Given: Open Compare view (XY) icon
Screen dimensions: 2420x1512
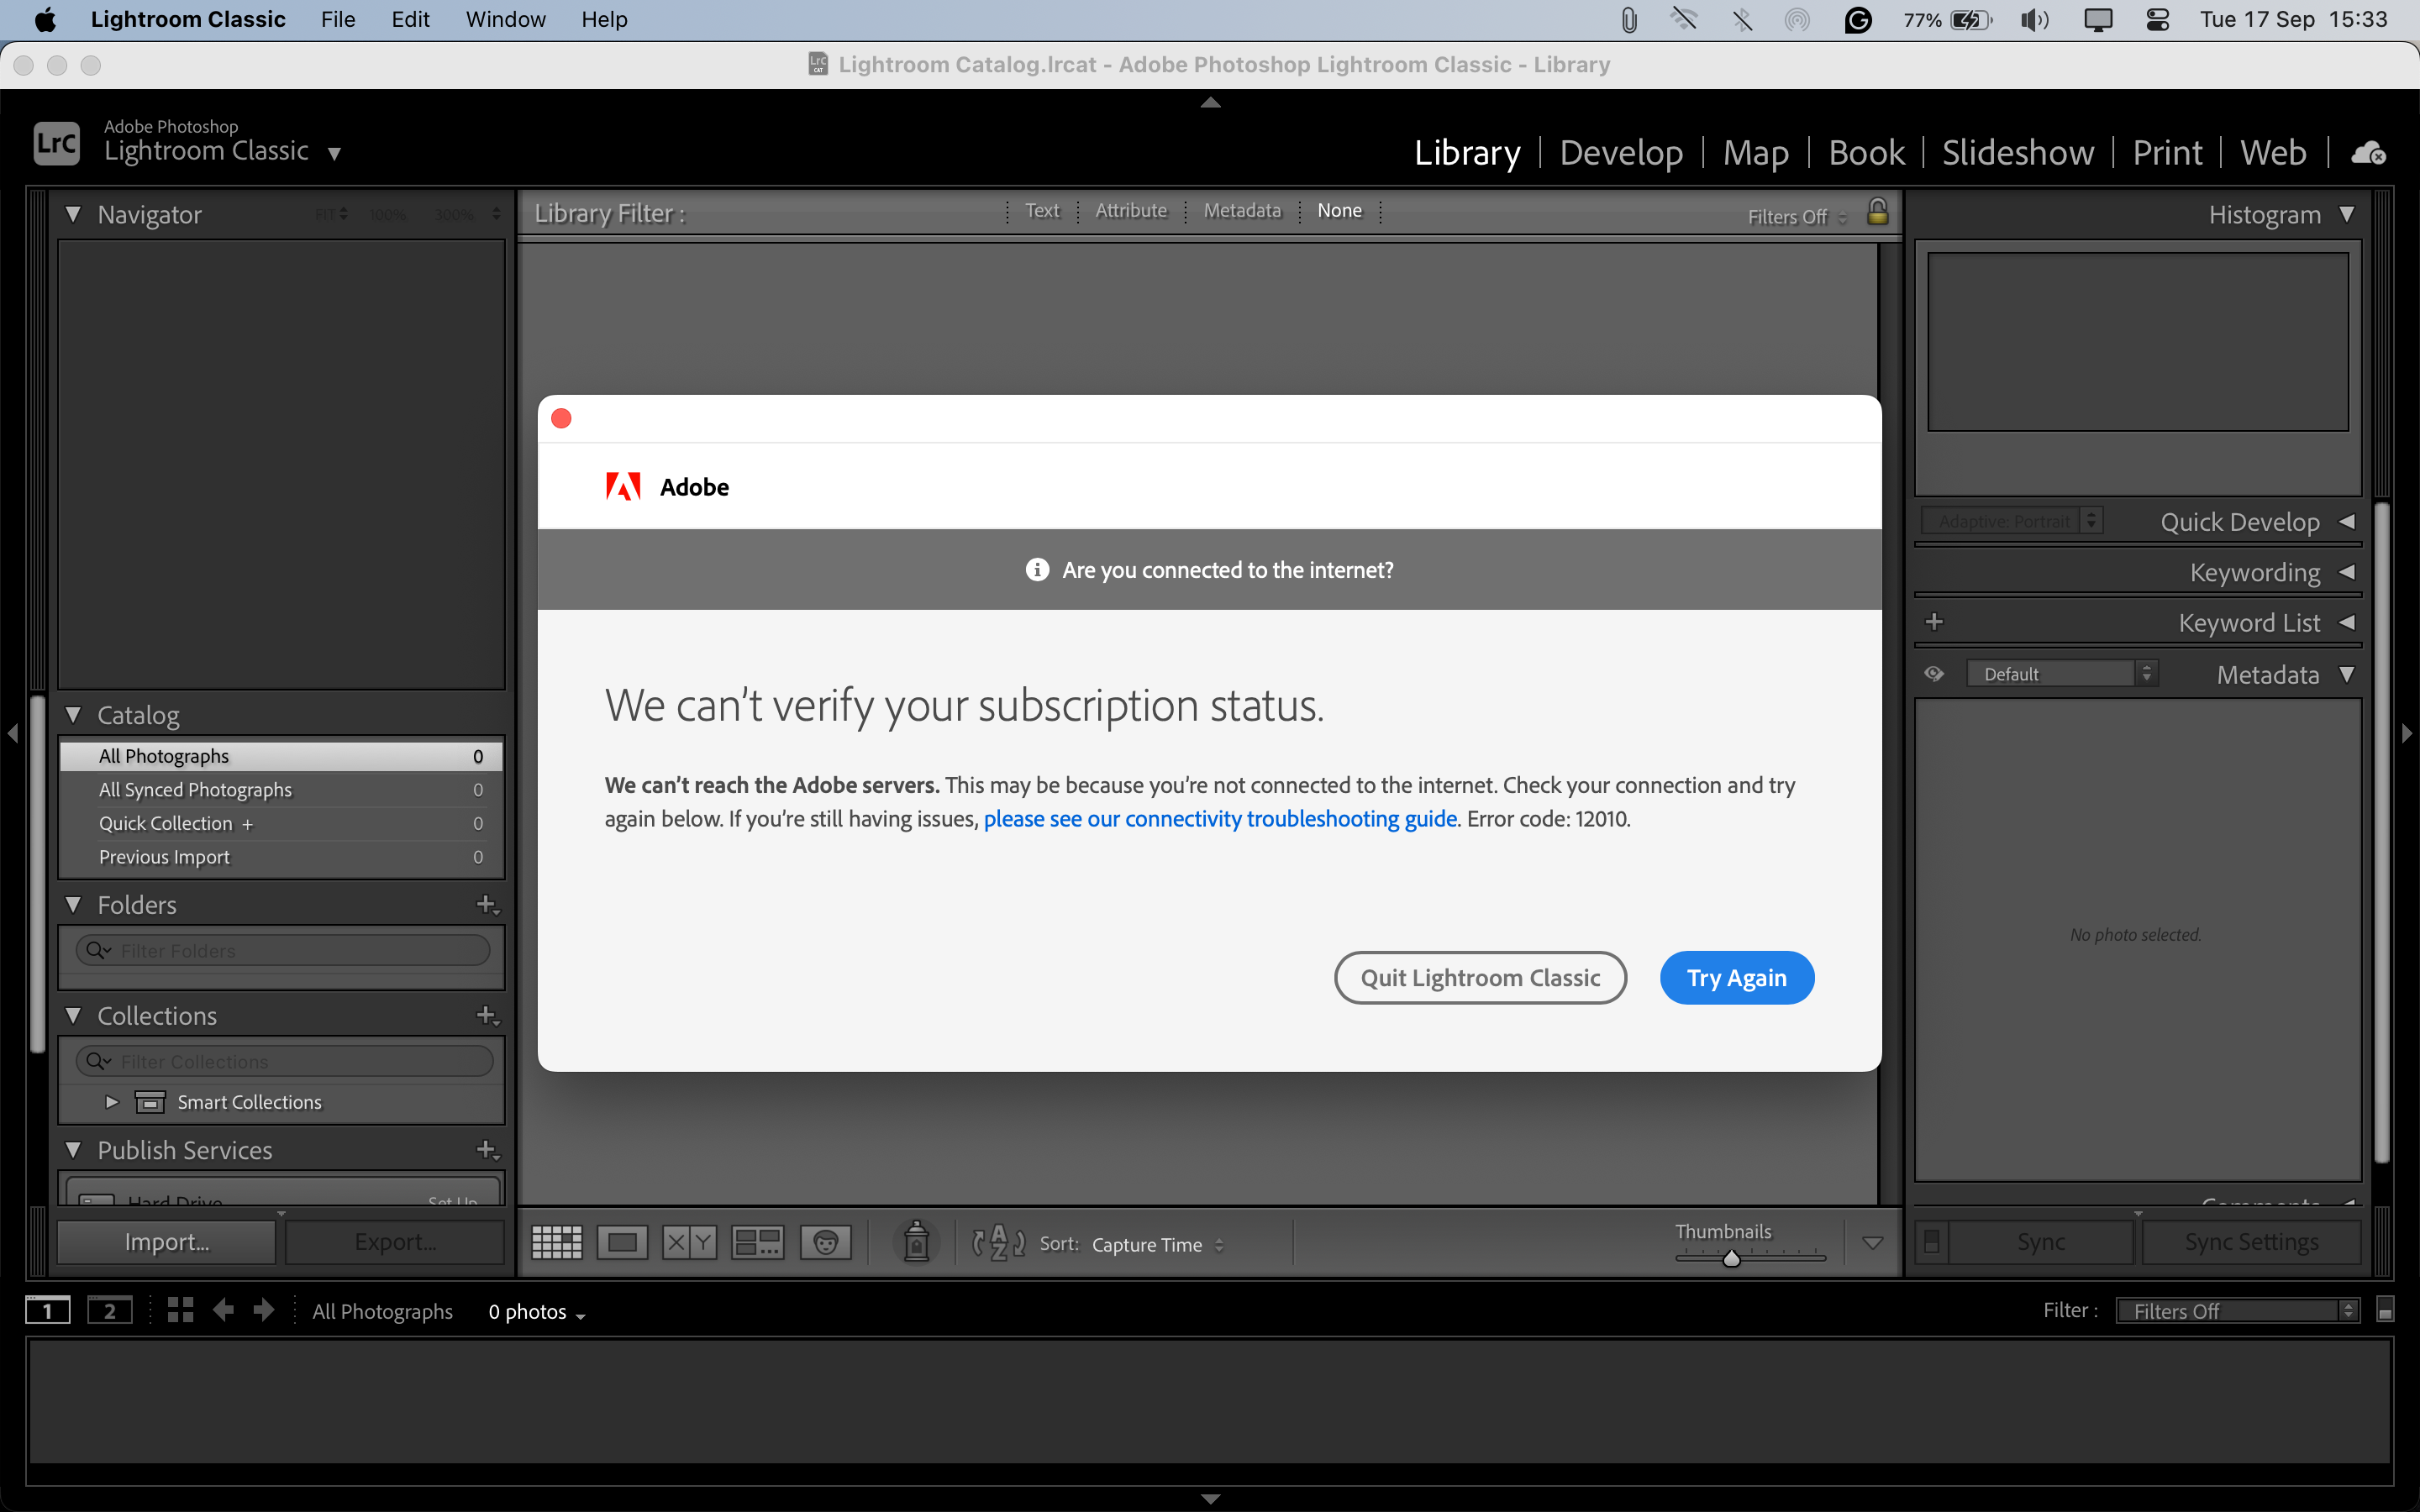Looking at the screenshot, I should (690, 1243).
